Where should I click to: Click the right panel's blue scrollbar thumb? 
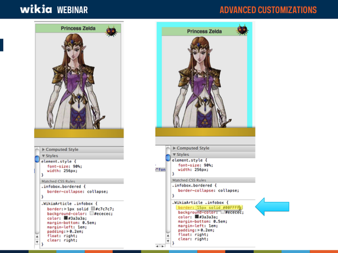pyautogui.click(x=168, y=158)
